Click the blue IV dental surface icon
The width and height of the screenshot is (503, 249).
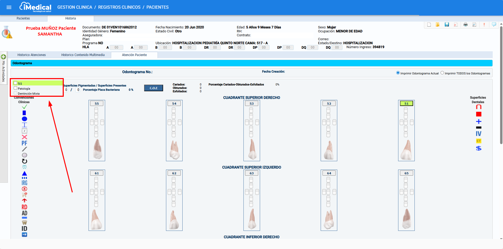tap(478, 134)
